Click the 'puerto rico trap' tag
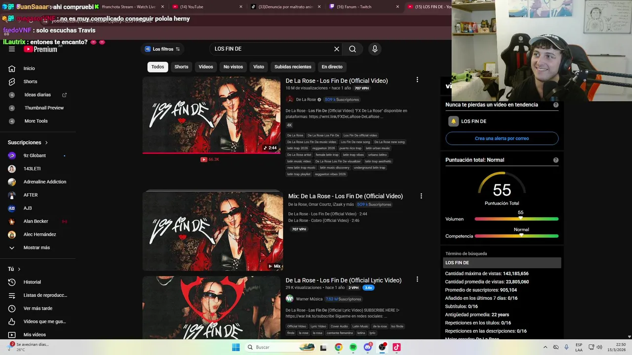 (x=350, y=148)
